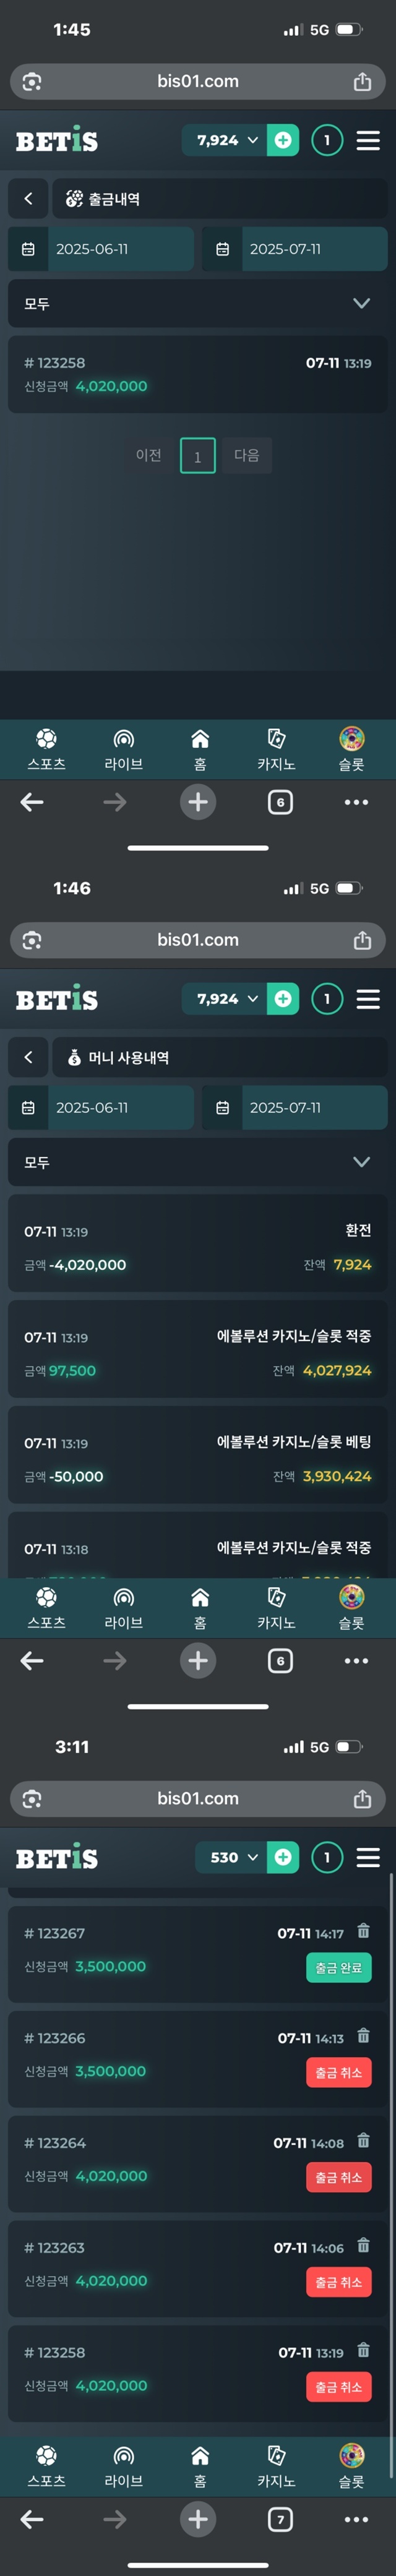Open 모두 filter dropdown on 출금내역 page
The image size is (396, 2576).
(197, 303)
